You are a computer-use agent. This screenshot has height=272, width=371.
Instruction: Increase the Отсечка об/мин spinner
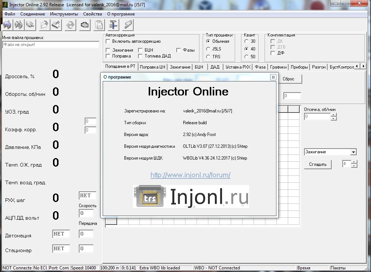(x=333, y=115)
